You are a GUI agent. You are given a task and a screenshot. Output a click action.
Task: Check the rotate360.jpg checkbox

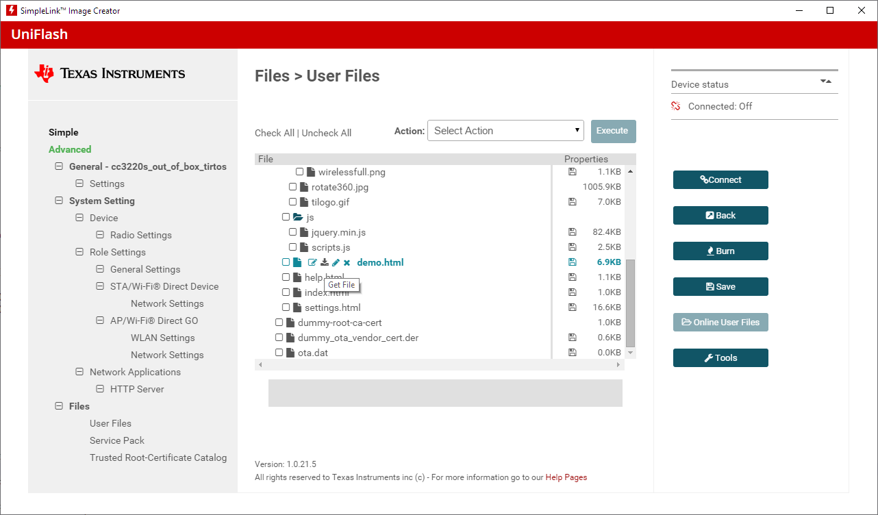click(292, 187)
